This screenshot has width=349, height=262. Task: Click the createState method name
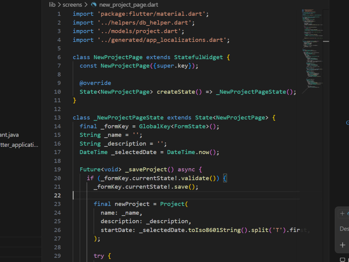click(176, 92)
